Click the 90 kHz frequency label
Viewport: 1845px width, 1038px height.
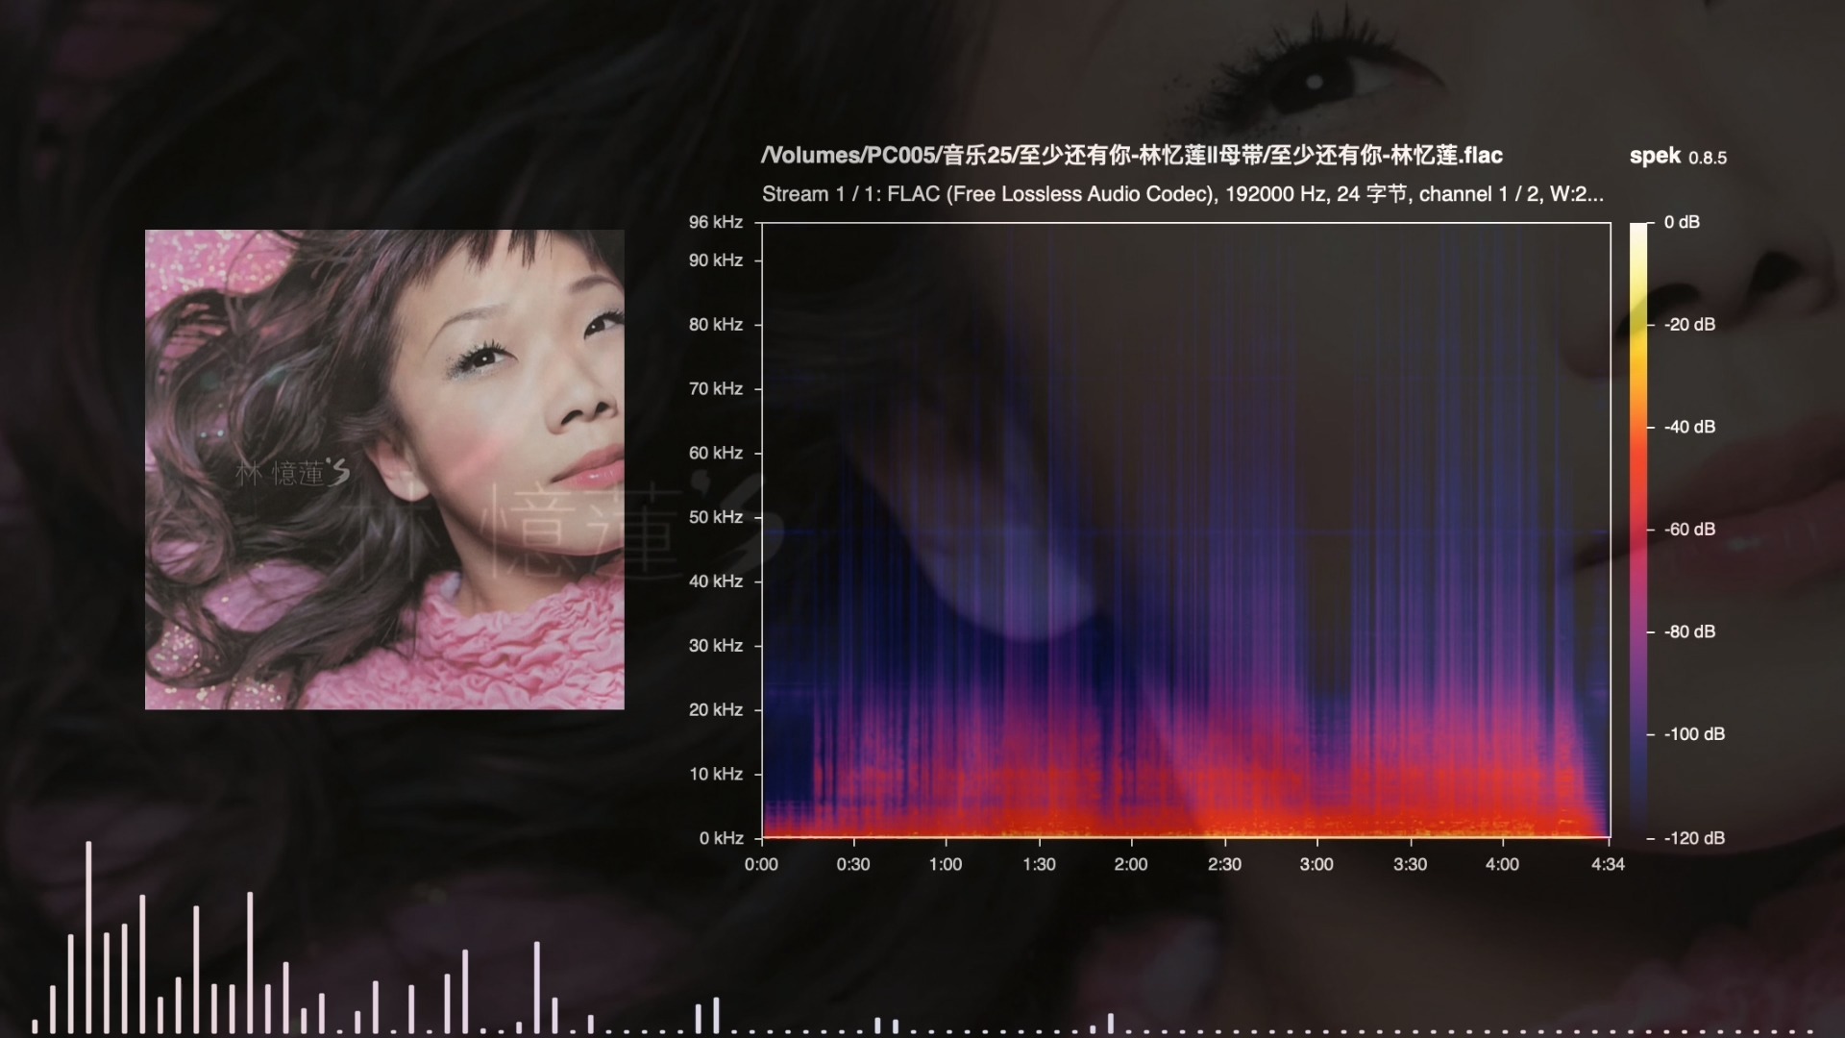[x=716, y=260]
